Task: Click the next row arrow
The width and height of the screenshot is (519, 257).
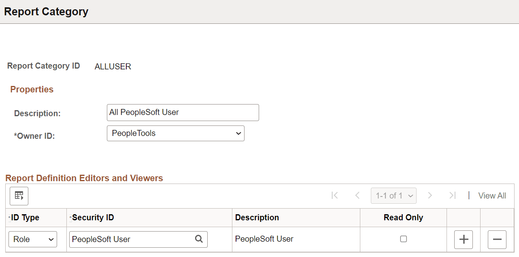Action: click(430, 195)
